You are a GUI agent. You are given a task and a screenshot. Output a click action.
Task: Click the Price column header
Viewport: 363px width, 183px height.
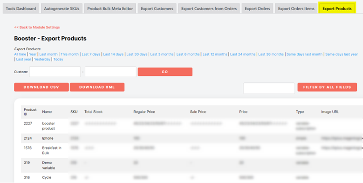click(243, 112)
